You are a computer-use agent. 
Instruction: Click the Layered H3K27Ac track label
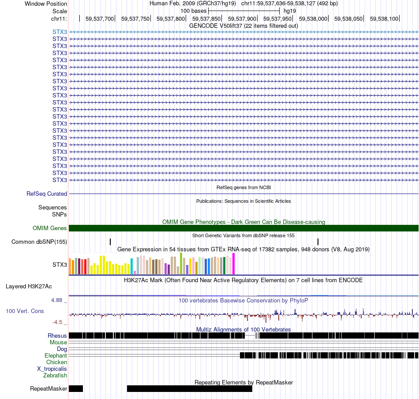29,287
